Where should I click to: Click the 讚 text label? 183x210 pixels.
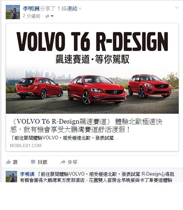click(x=15, y=162)
